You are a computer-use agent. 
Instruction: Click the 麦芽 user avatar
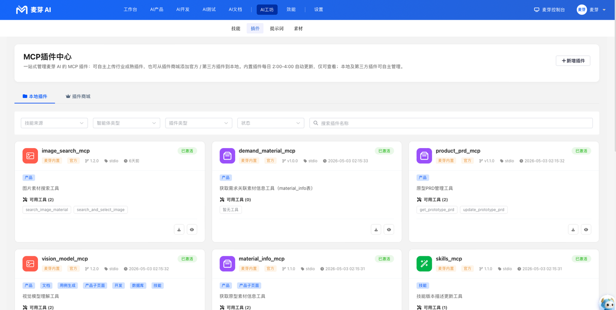point(582,10)
